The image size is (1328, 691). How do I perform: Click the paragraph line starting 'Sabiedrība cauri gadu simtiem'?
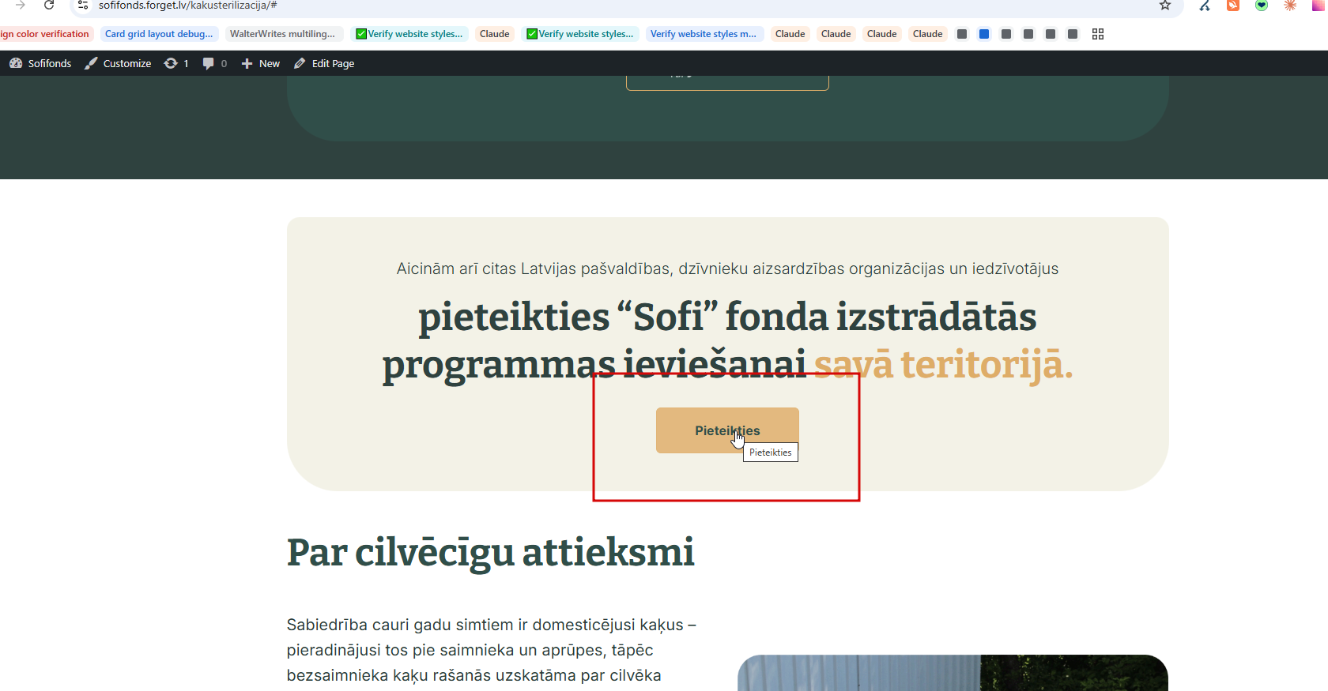tap(492, 625)
